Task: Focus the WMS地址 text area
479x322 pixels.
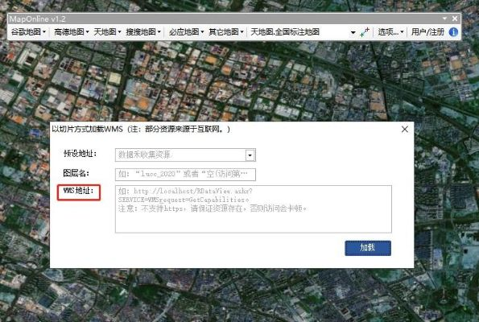Action: (254, 209)
